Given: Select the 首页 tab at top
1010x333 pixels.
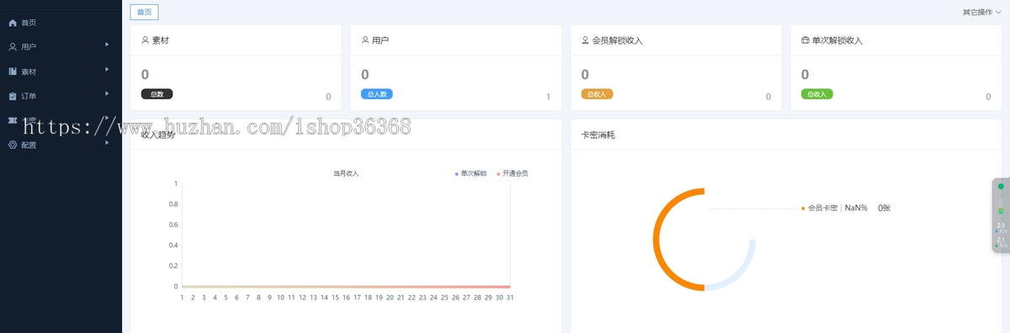Looking at the screenshot, I should (x=144, y=12).
